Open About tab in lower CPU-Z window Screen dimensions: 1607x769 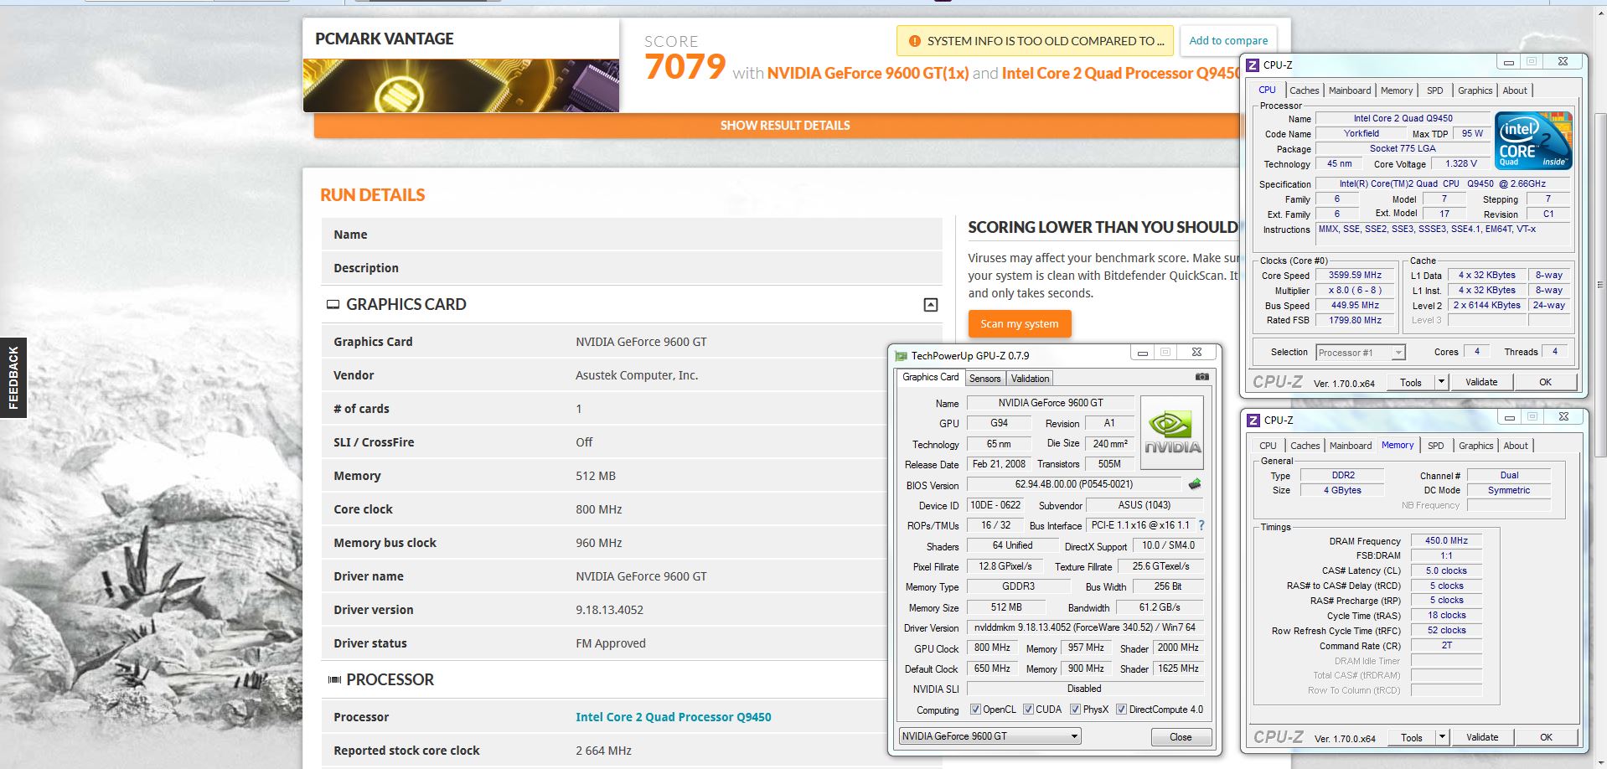[1516, 446]
